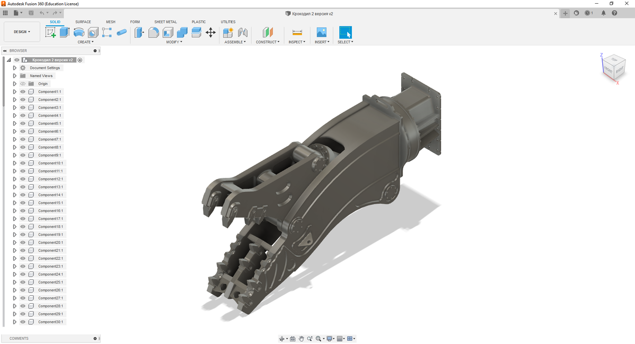The height and width of the screenshot is (344, 635).
Task: Select the Create Sketch tool
Action: point(51,32)
